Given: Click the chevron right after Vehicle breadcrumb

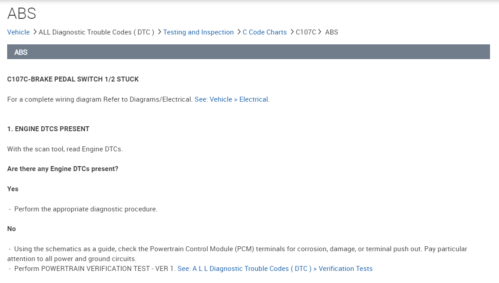Looking at the screenshot, I should [x=35, y=32].
